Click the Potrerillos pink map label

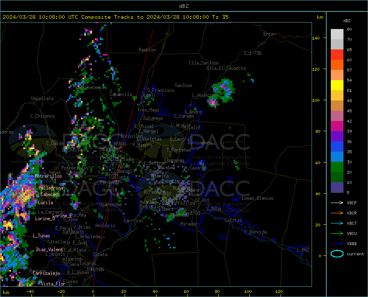pyautogui.click(x=48, y=176)
